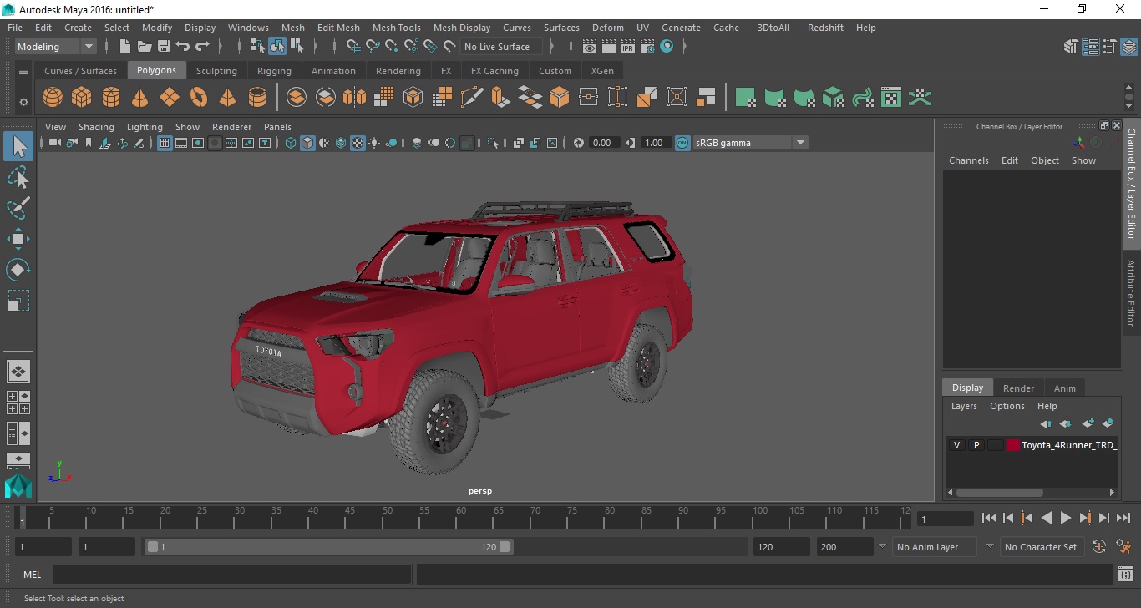The width and height of the screenshot is (1141, 608).
Task: Click the Multi-Cut tool shelf icon
Action: click(x=472, y=98)
